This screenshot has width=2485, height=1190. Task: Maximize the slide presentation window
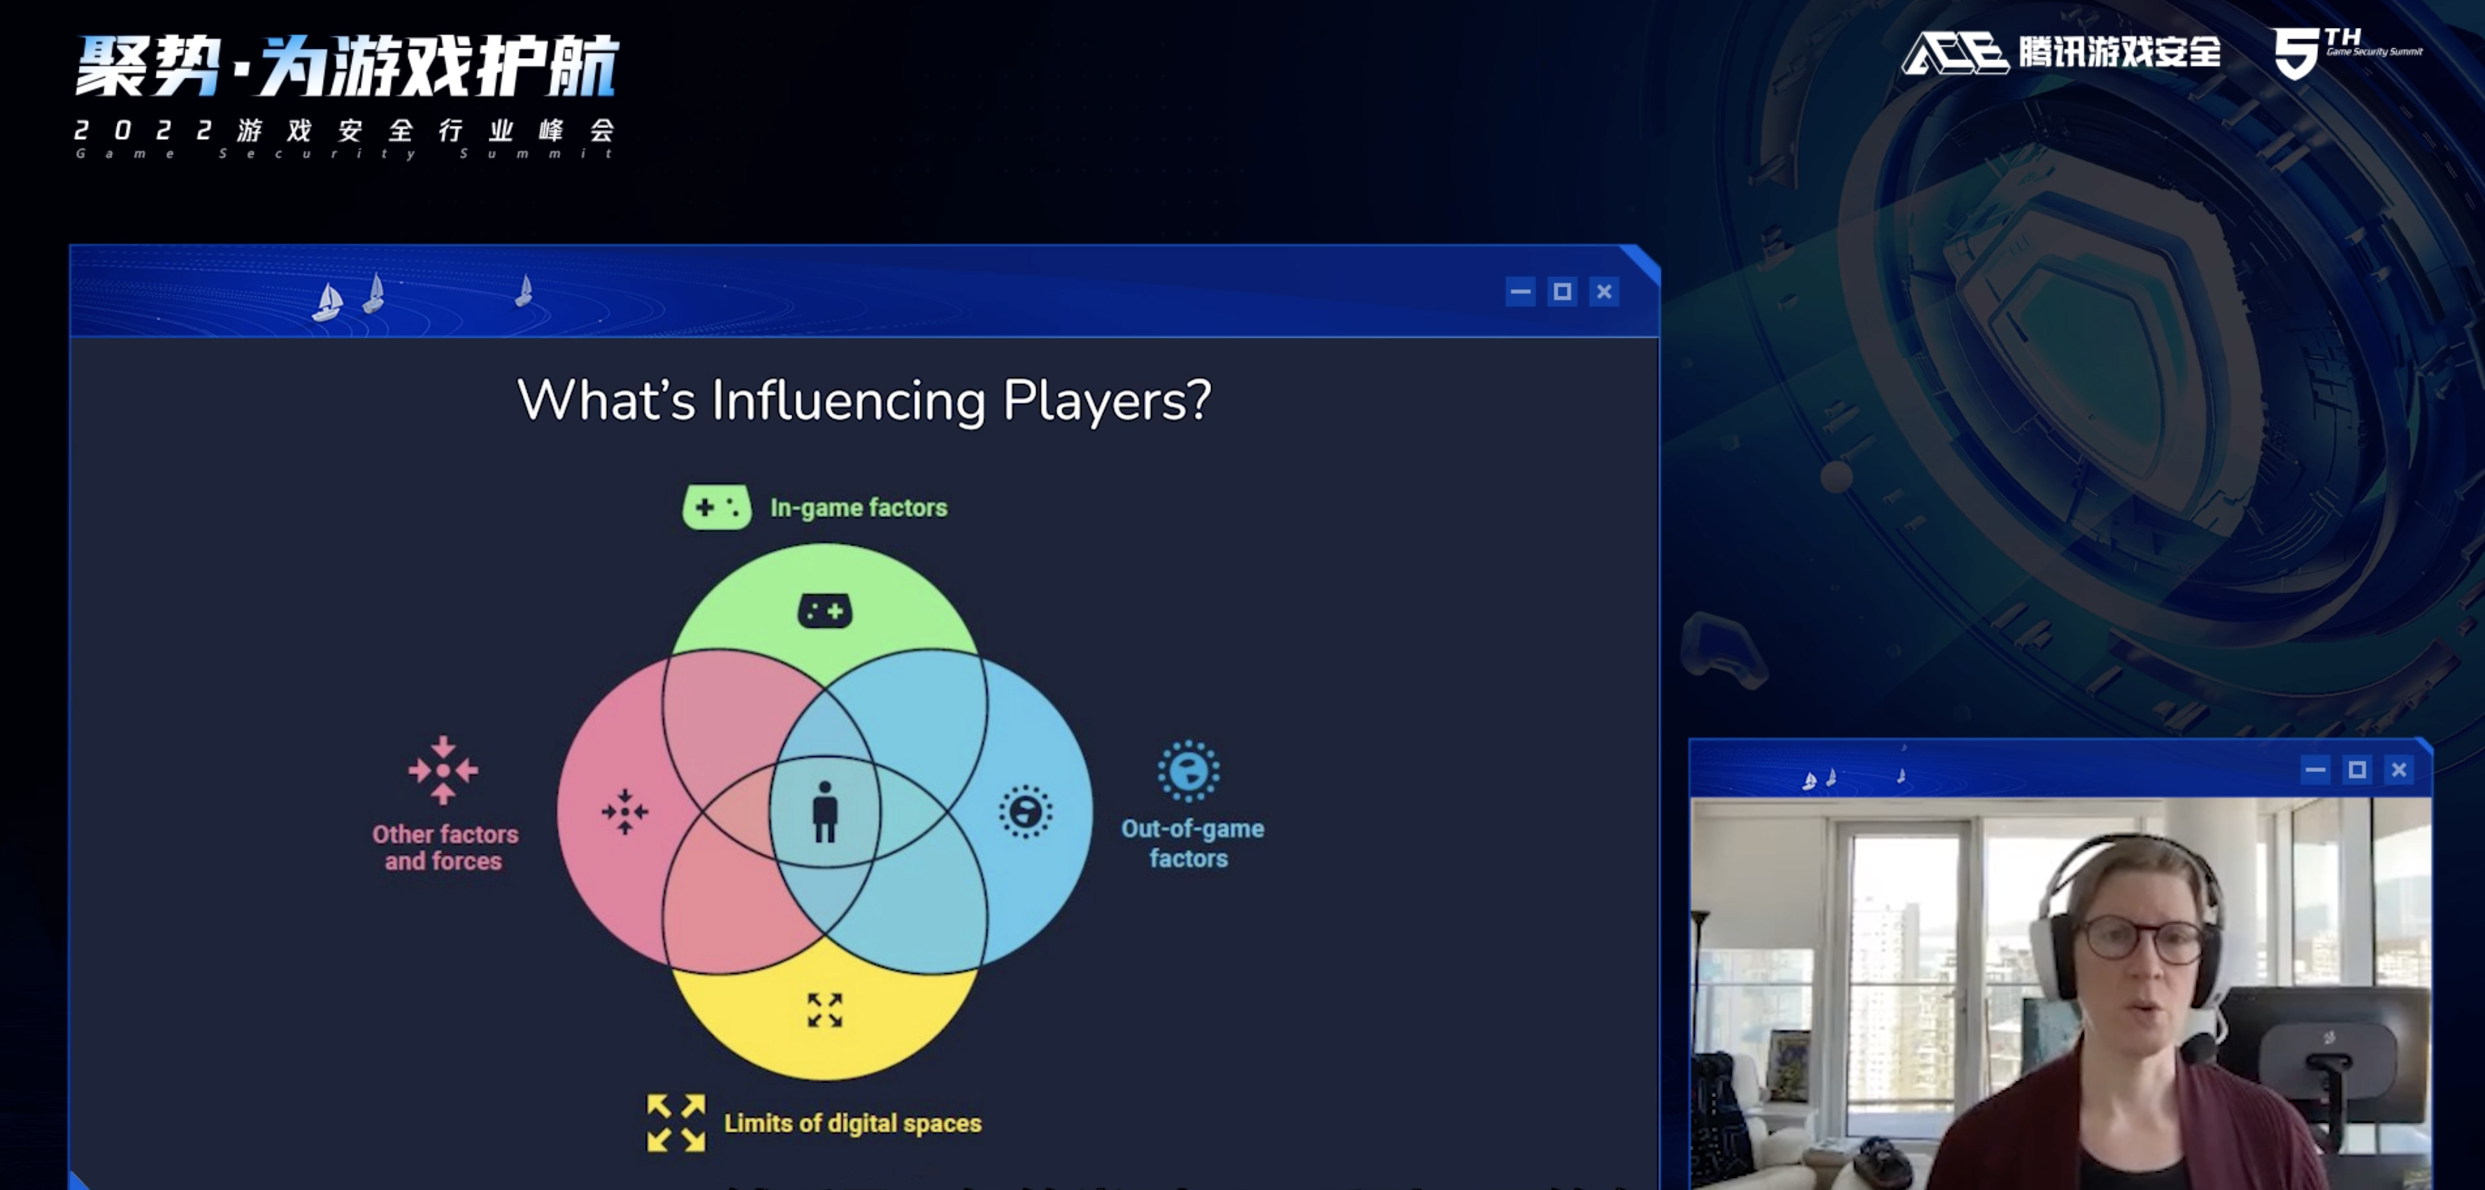tap(1563, 292)
